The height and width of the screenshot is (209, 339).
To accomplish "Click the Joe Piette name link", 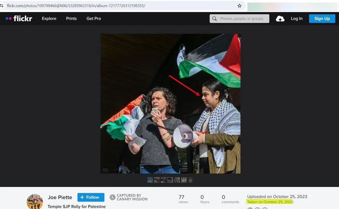I will pyautogui.click(x=60, y=197).
